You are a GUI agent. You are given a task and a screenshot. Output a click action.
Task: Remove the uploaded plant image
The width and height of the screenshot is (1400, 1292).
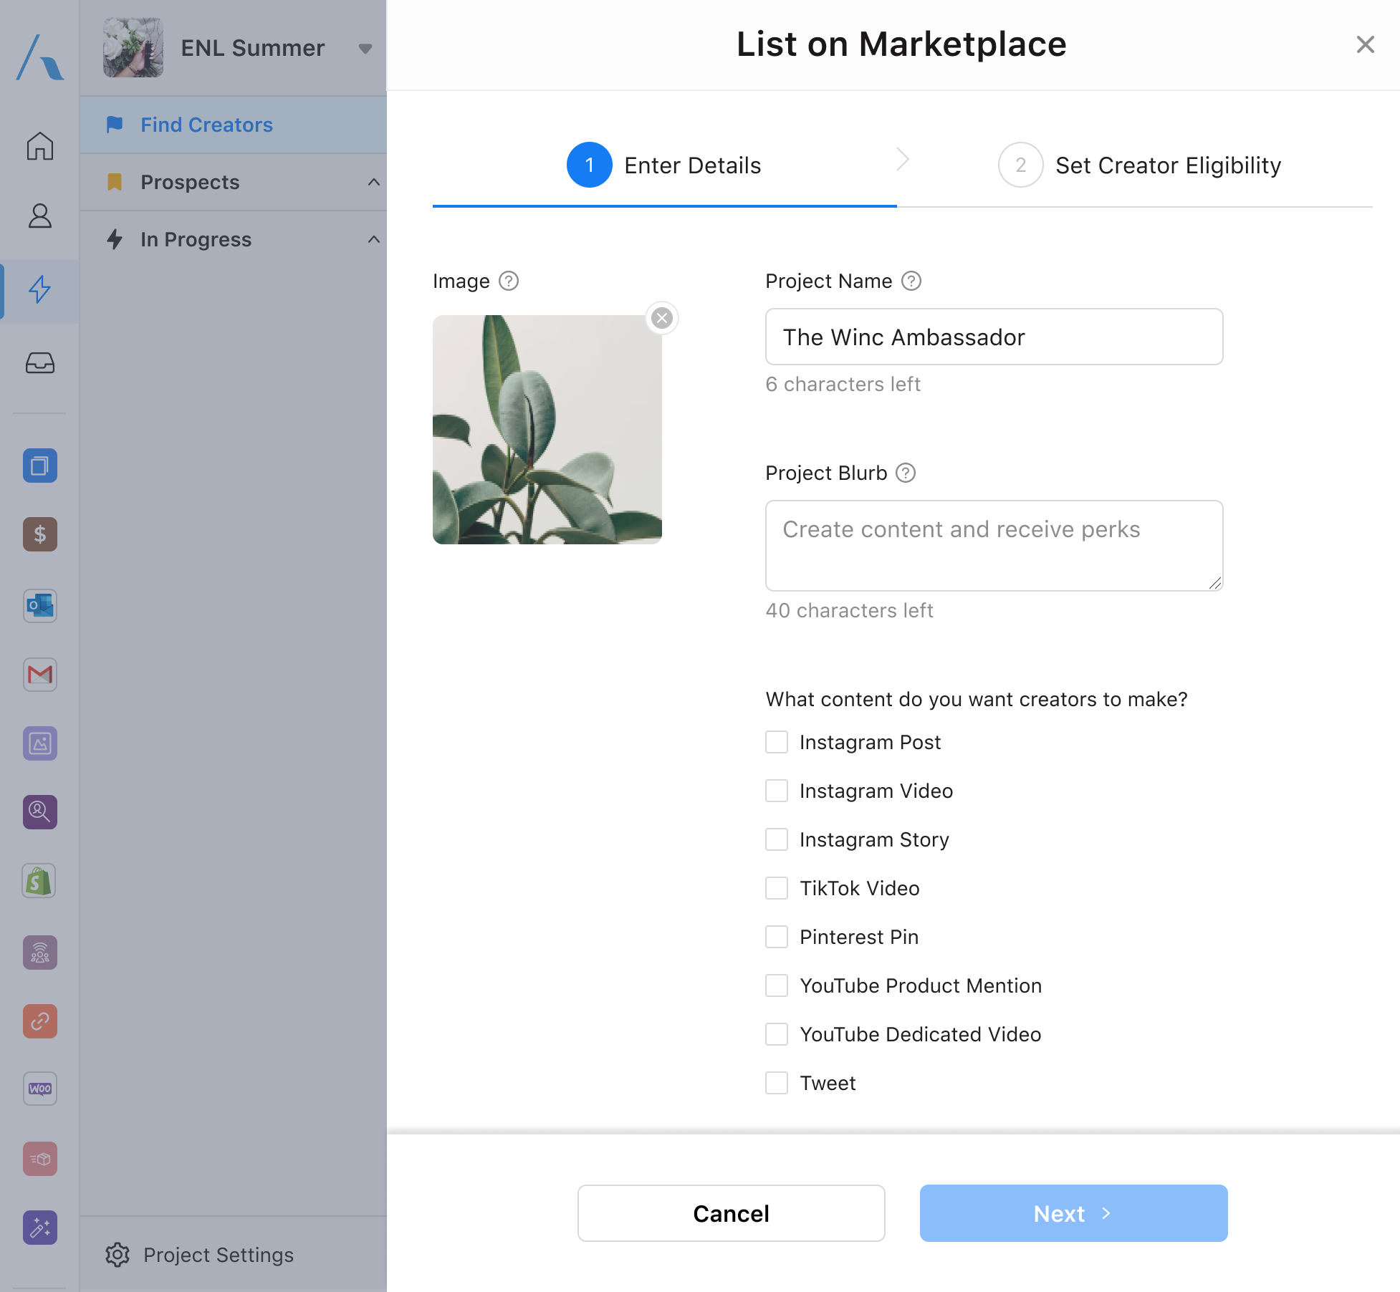pyautogui.click(x=662, y=318)
